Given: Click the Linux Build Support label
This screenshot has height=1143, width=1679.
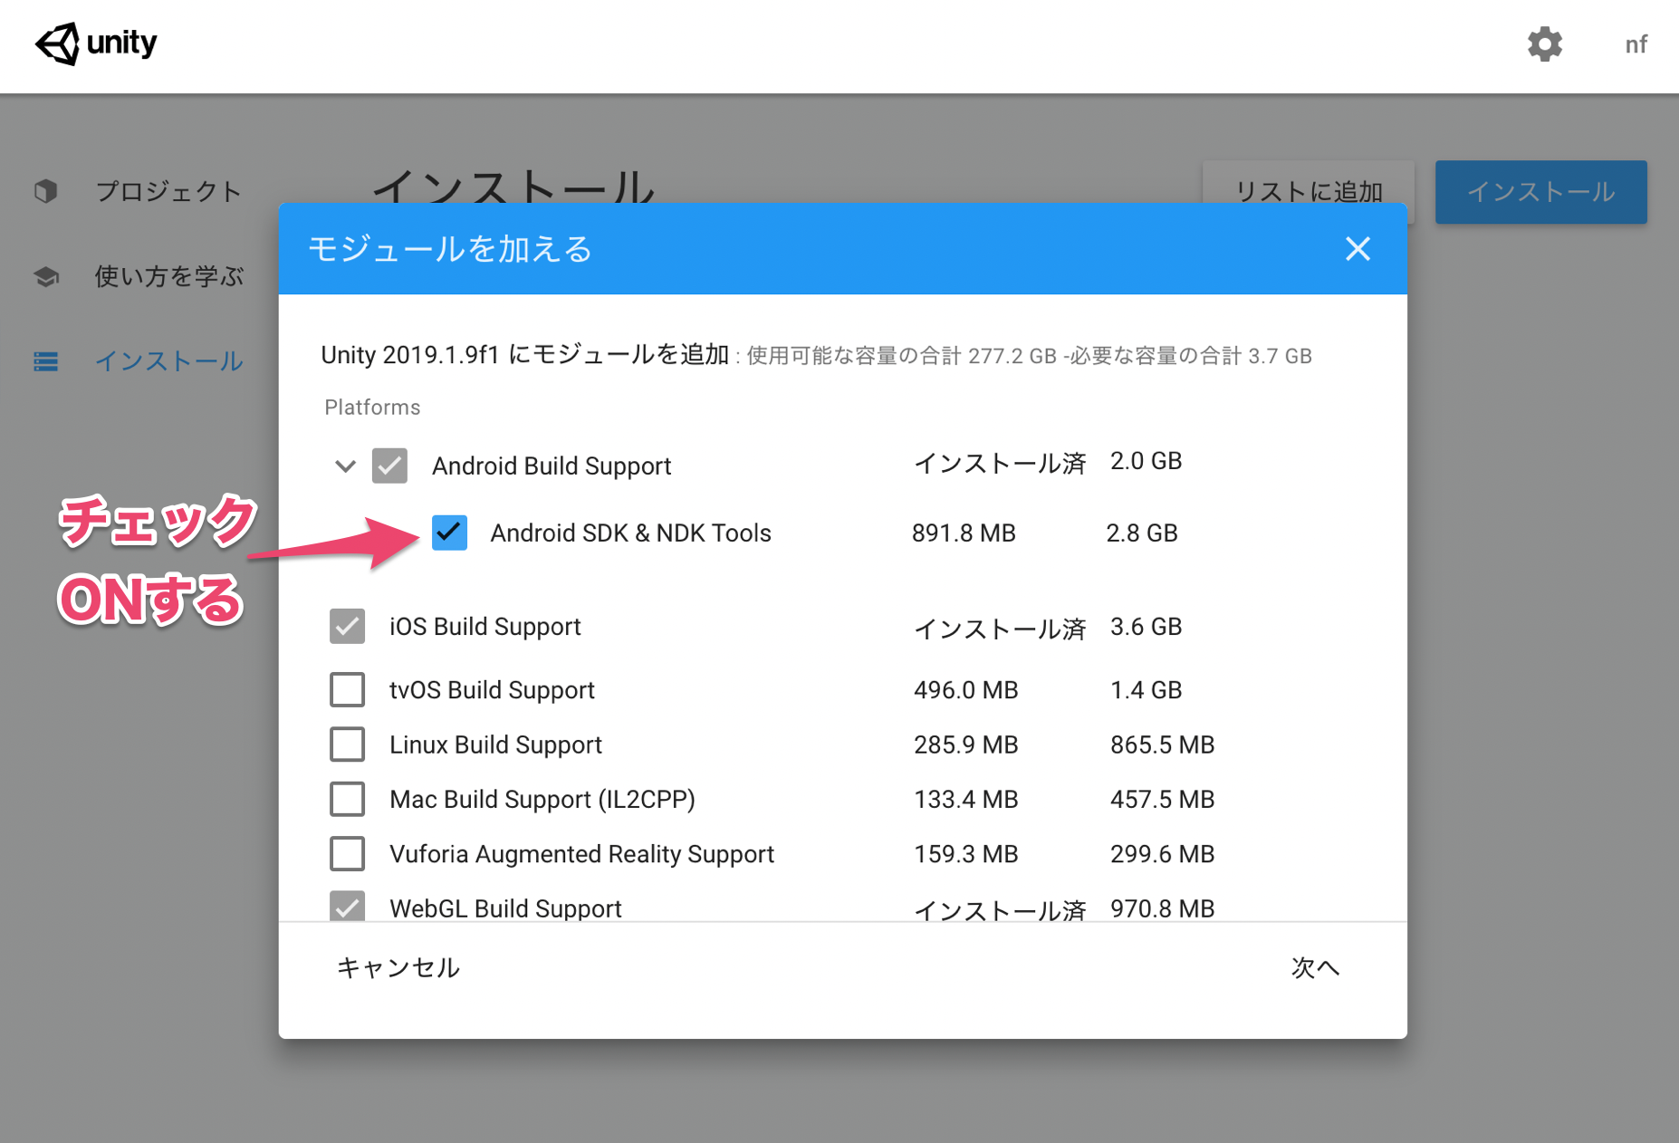Looking at the screenshot, I should click(x=495, y=744).
